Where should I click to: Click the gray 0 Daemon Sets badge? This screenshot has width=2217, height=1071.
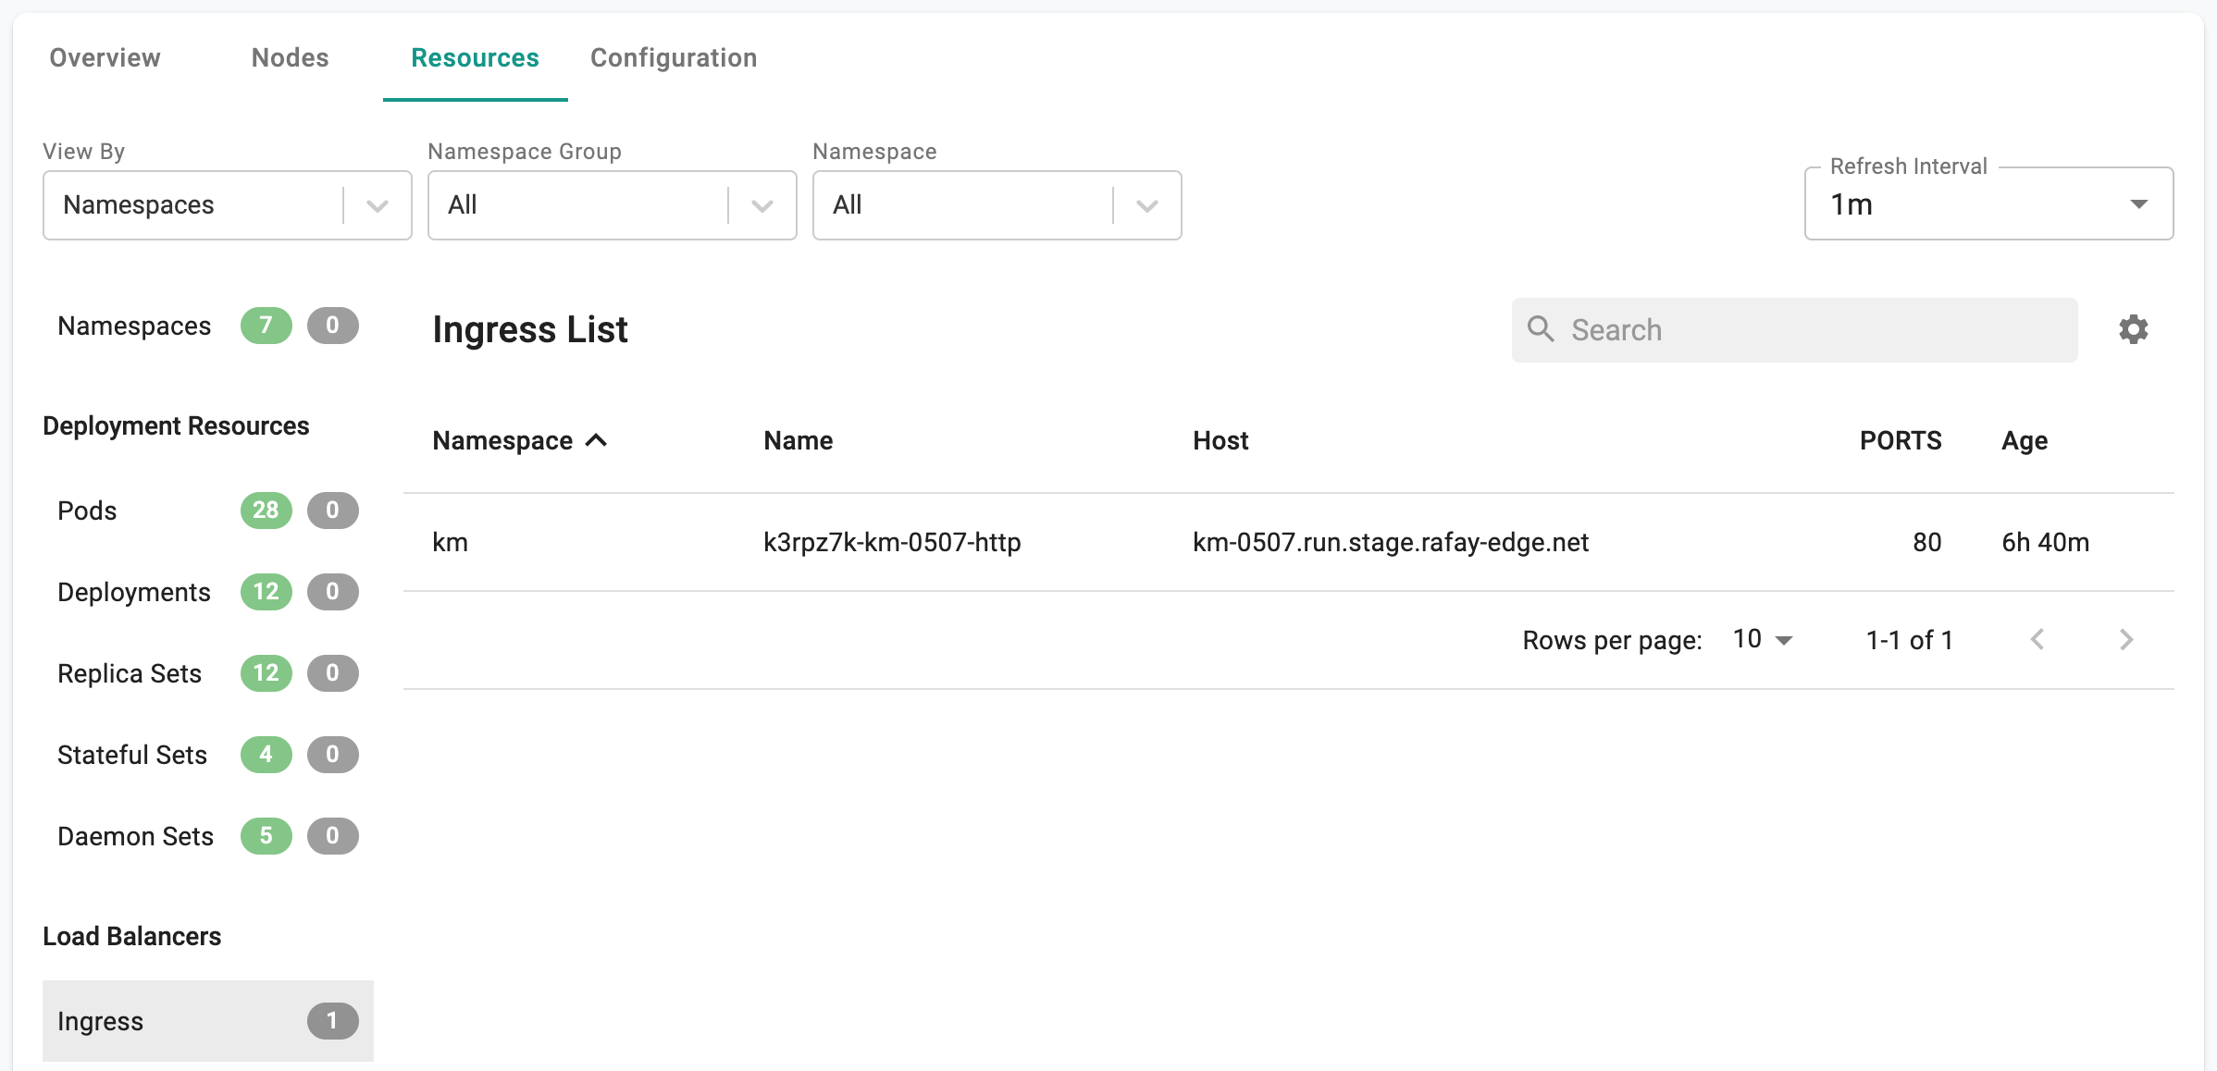333,836
